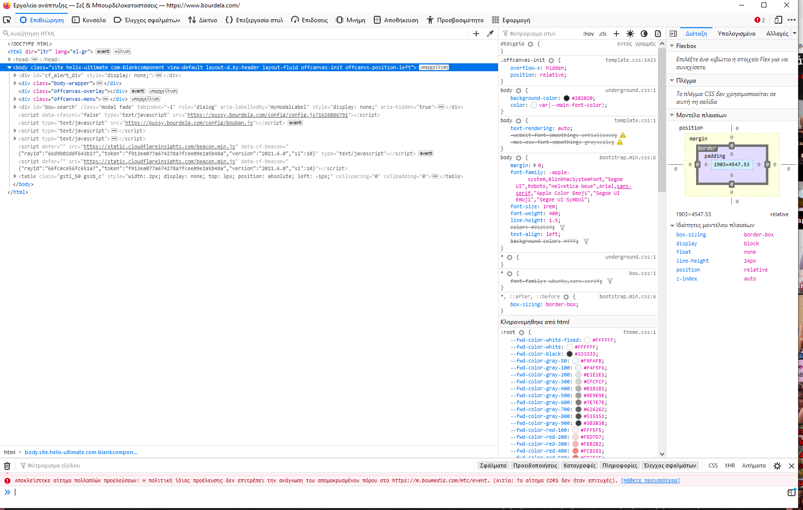Toggle the light color scheme simulation
This screenshot has height=510, width=803.
(x=630, y=34)
